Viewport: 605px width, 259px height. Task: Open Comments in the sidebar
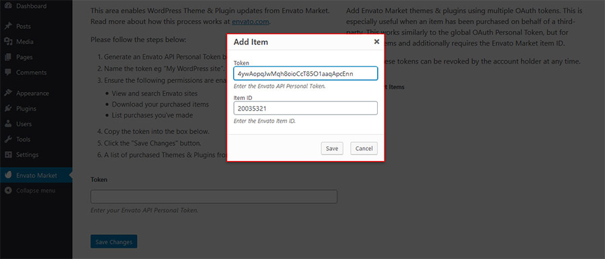pyautogui.click(x=36, y=72)
